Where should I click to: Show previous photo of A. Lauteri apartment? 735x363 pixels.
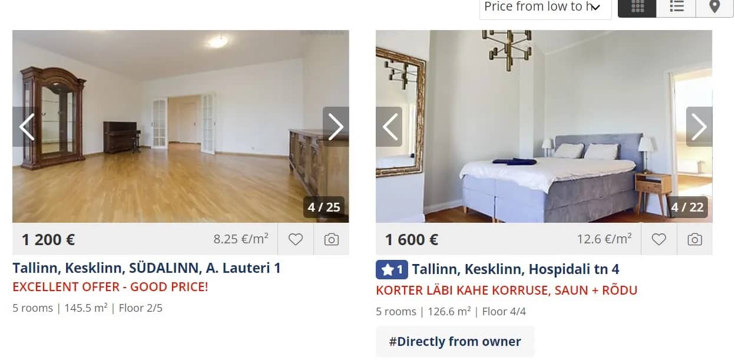click(26, 127)
